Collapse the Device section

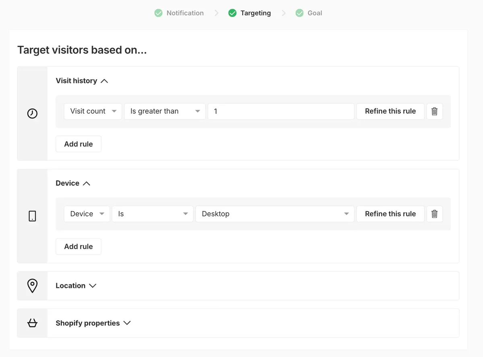coord(87,183)
